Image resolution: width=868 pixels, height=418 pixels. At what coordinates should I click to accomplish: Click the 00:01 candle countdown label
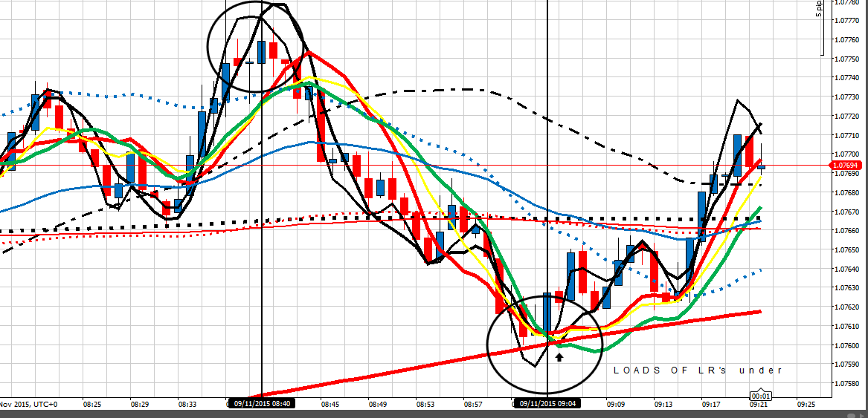point(759,395)
